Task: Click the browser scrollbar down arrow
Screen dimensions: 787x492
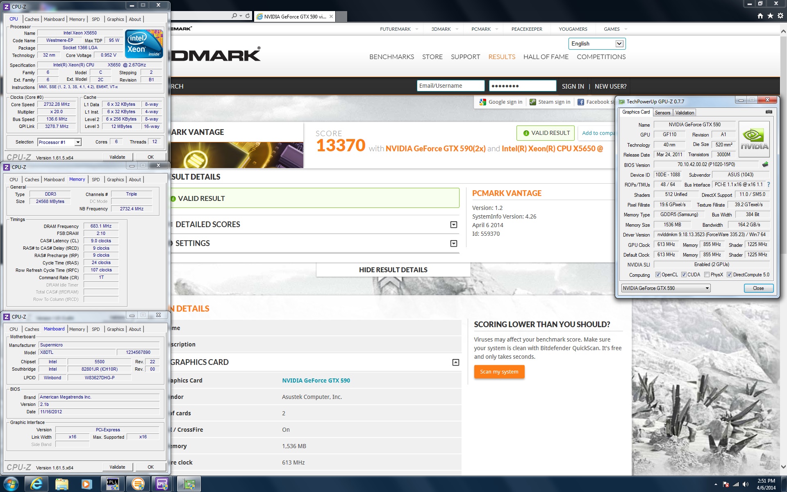Action: coord(783,467)
